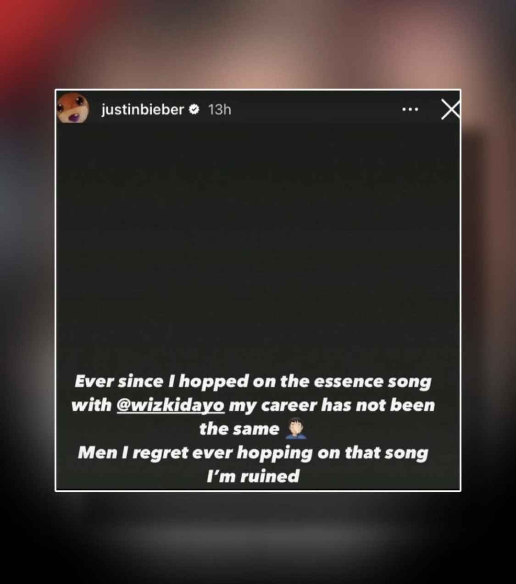The height and width of the screenshot is (584, 516).
Task: Tap the words 'the same'
Action: pos(239,429)
